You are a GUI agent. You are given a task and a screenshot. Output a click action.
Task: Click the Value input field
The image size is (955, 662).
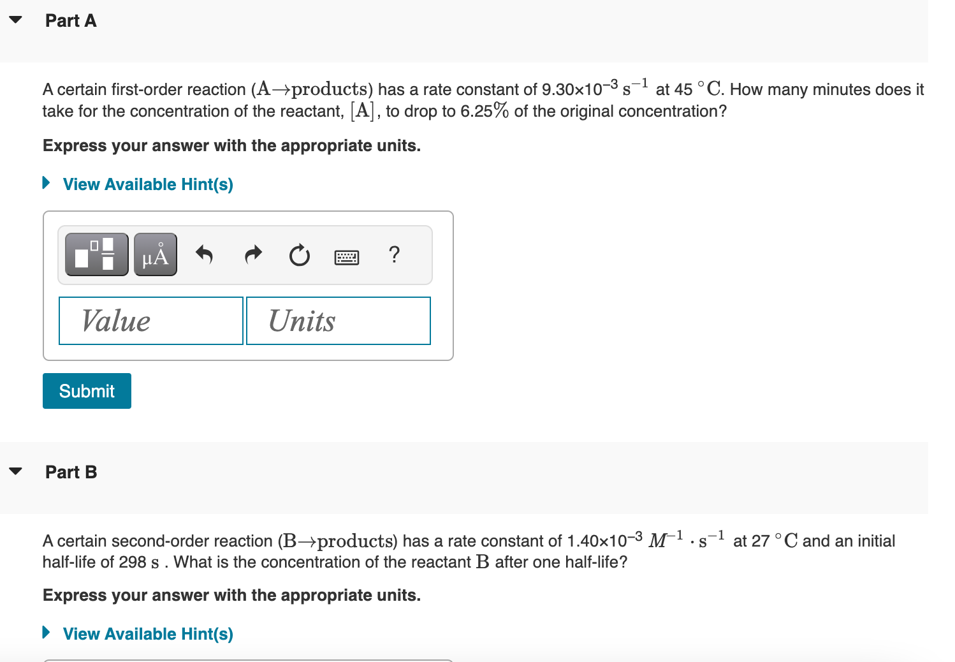pos(150,321)
